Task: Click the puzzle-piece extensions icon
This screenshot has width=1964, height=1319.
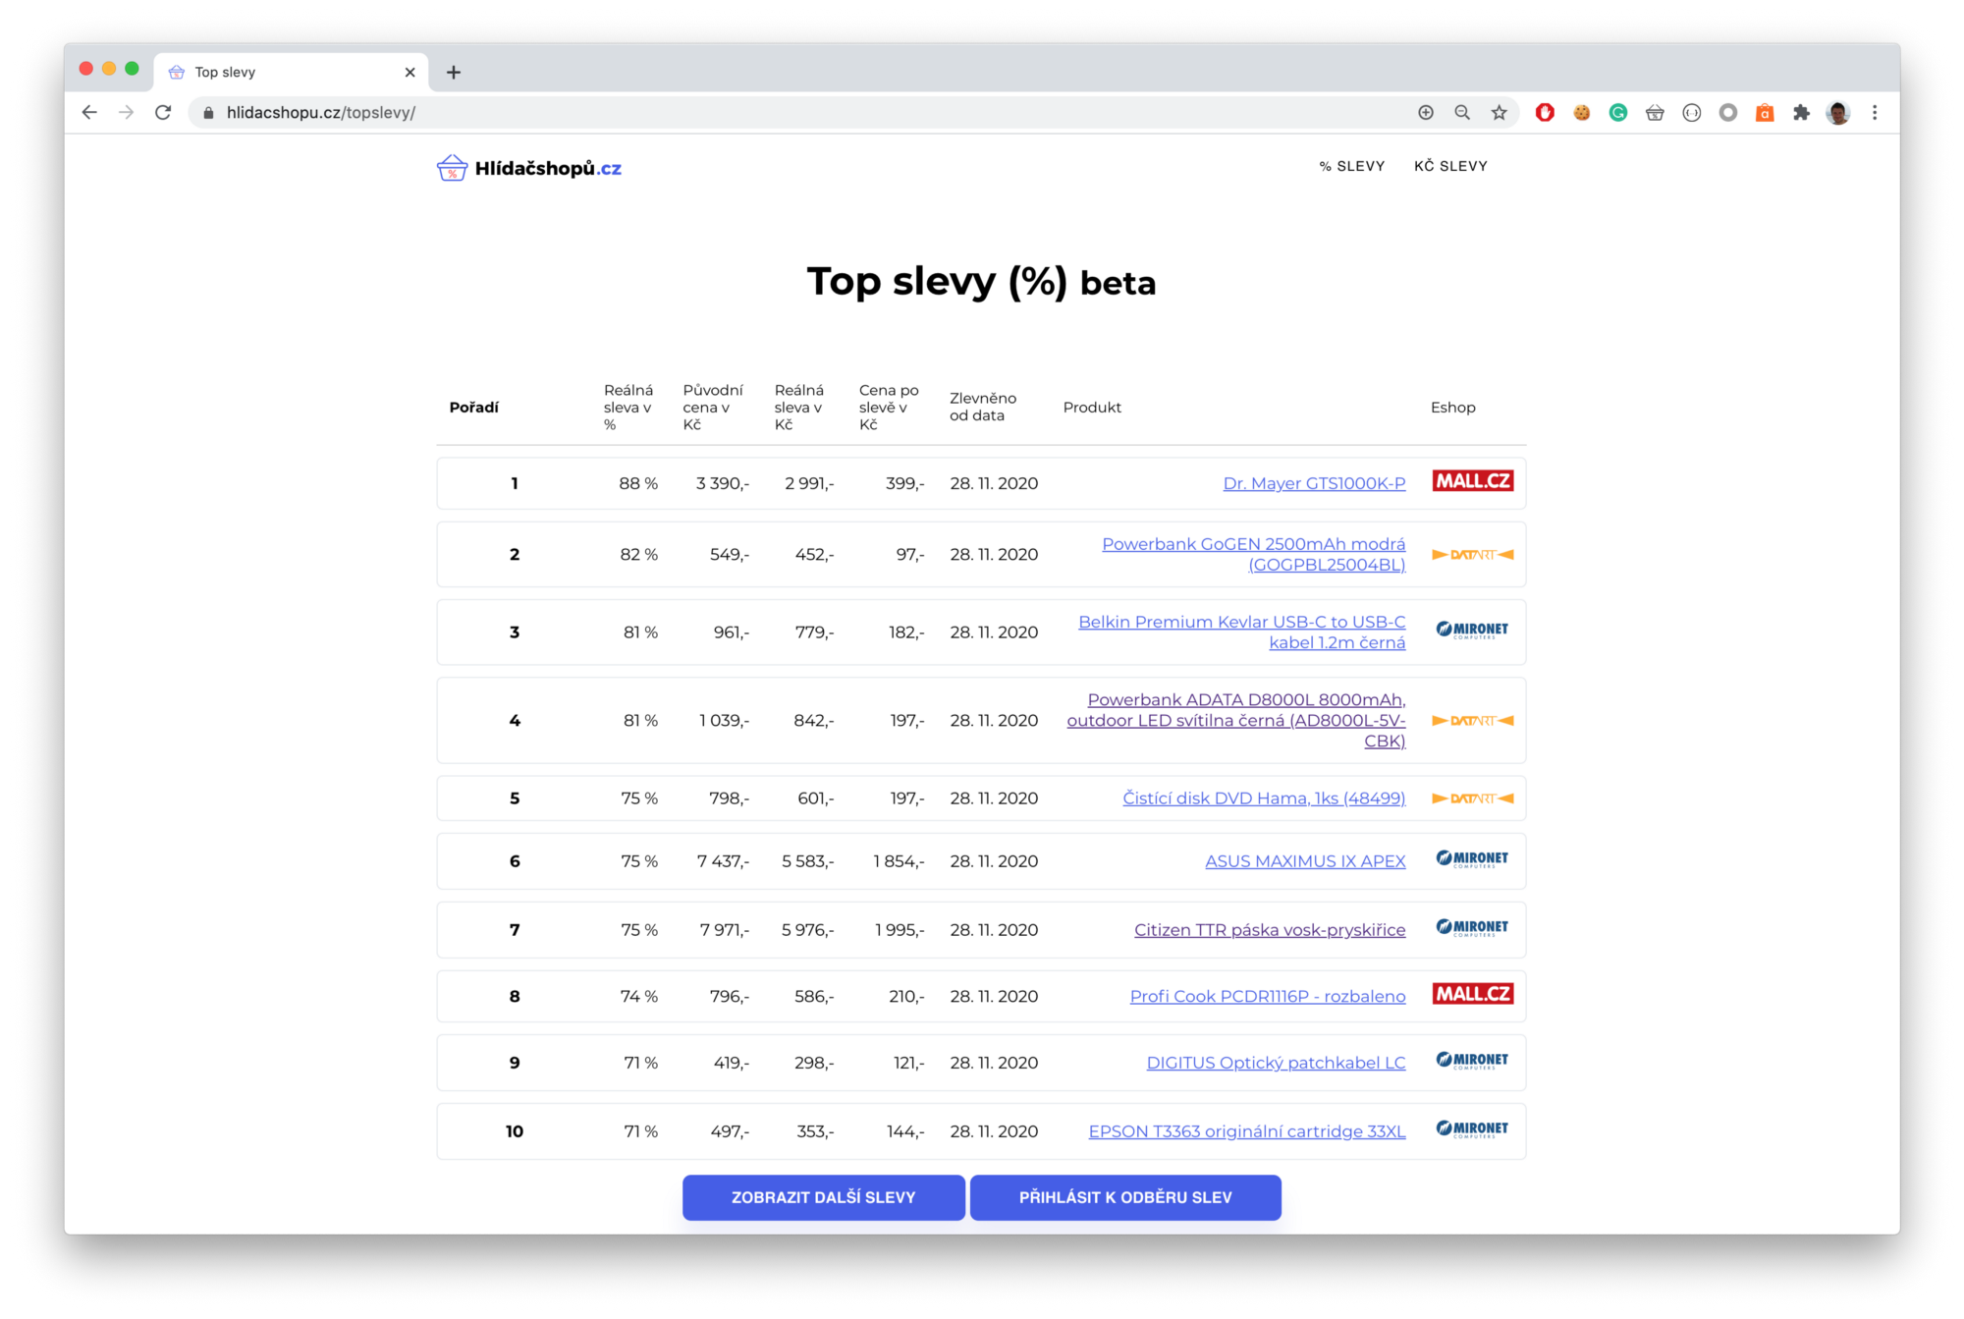Action: click(x=1802, y=112)
